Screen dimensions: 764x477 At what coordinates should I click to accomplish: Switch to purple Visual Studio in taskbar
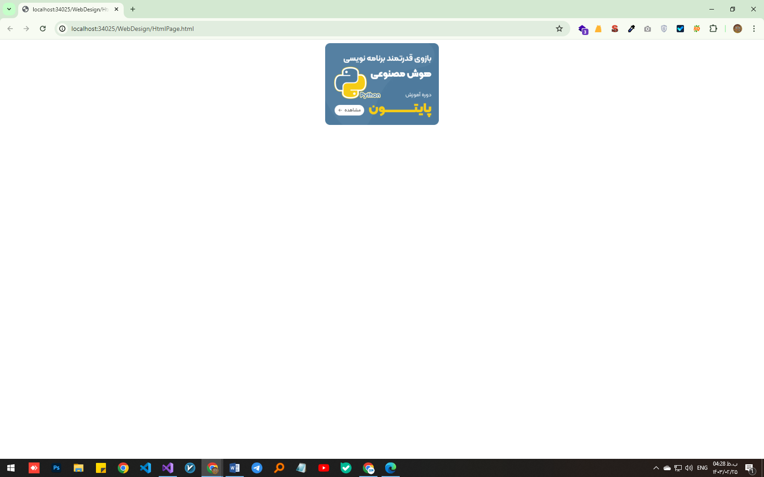168,468
